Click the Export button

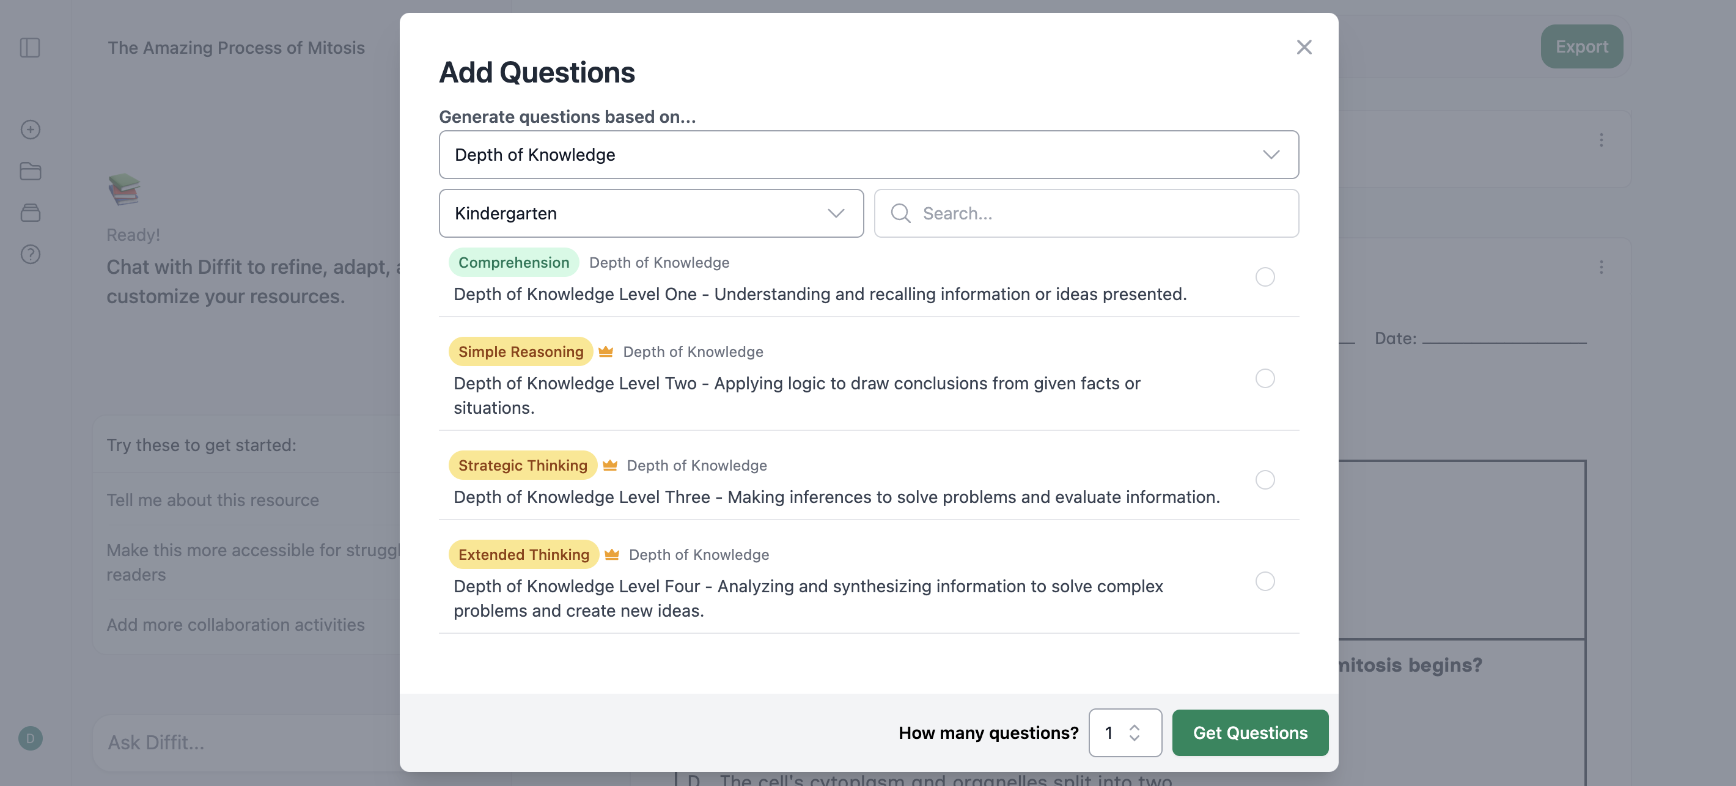click(1582, 46)
